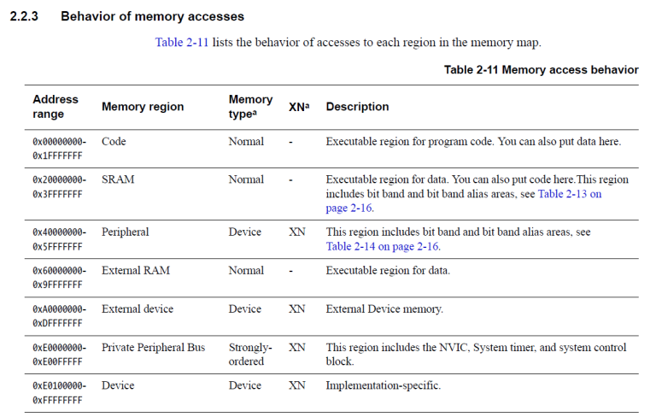This screenshot has height=417, width=656.
Task: Select the External RAM region cell
Action: [x=136, y=271]
